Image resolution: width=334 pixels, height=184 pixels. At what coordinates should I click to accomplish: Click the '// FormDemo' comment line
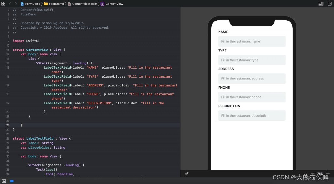click(x=24, y=14)
